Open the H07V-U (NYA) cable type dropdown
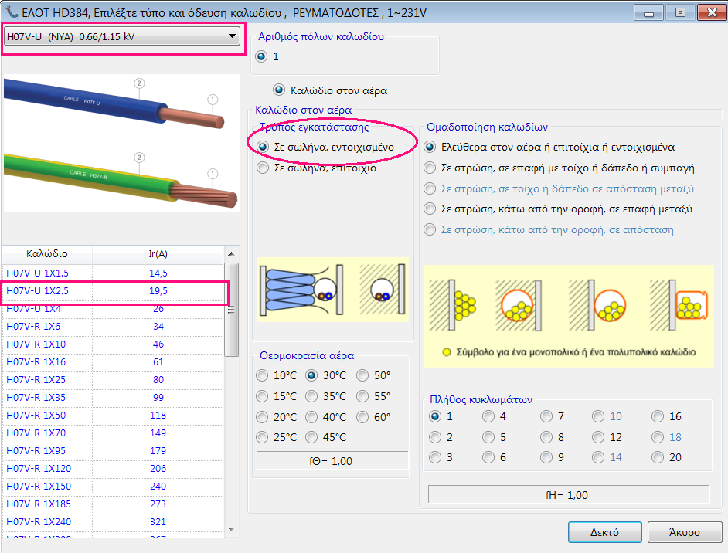 pyautogui.click(x=231, y=36)
